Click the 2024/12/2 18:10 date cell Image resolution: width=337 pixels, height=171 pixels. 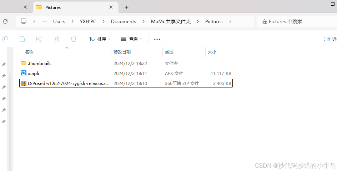point(130,83)
